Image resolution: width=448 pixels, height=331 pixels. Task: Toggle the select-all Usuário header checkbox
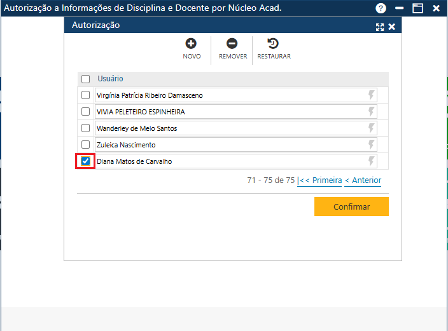tap(85, 79)
